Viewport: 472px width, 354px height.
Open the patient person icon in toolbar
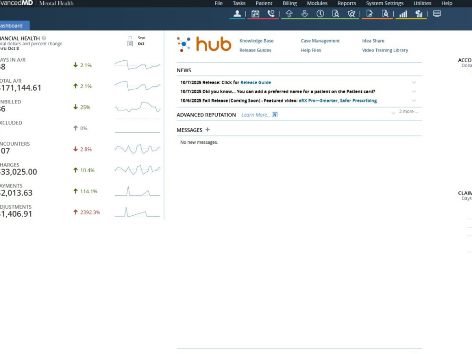[x=237, y=14]
